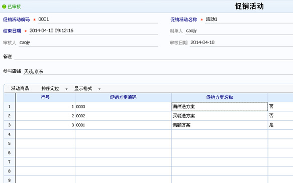Click the 参与店铺 field showing 天茂,京东
293x183 pixels.
coord(158,71)
